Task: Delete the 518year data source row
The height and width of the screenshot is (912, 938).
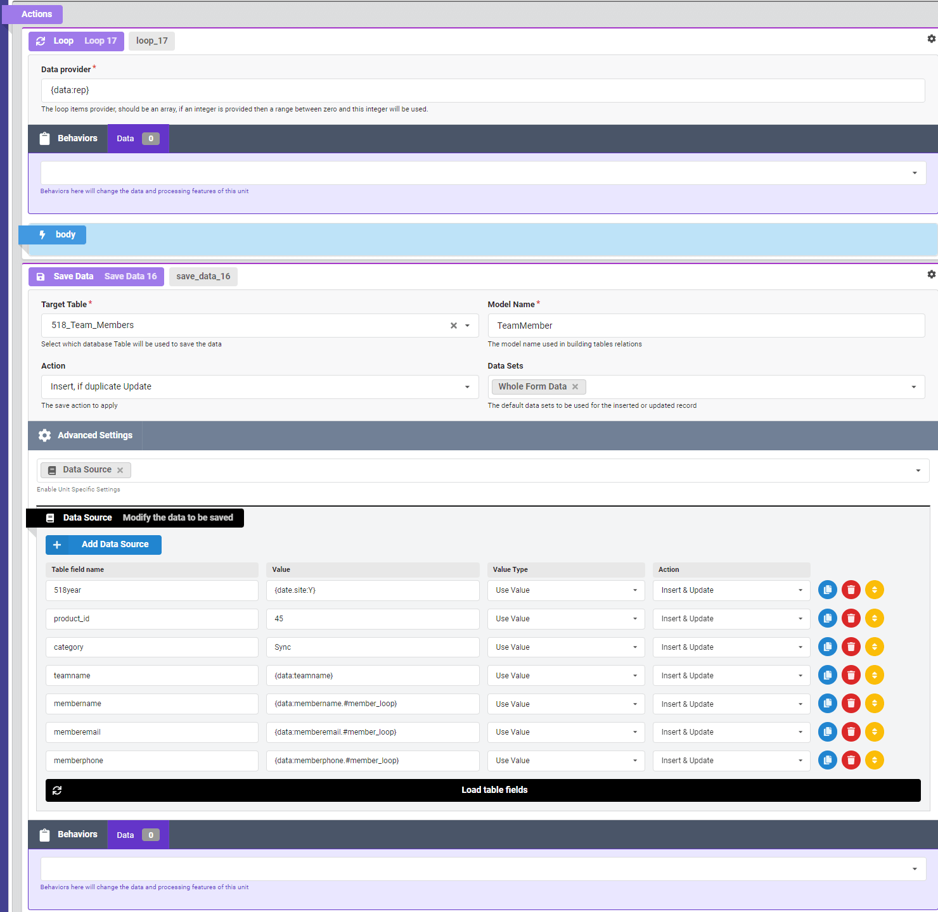Action: (x=851, y=590)
